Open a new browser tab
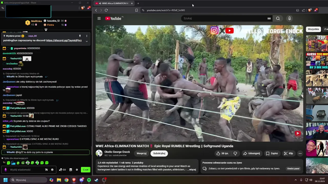This screenshot has width=328, height=184. (x=138, y=3)
